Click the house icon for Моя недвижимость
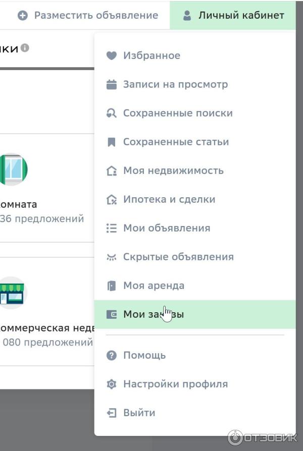This screenshot has width=303, height=451. click(x=112, y=171)
